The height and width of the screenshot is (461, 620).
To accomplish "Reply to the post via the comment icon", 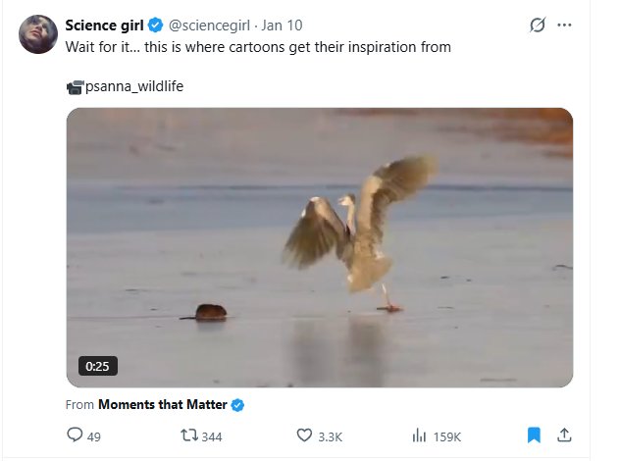I will pos(75,435).
